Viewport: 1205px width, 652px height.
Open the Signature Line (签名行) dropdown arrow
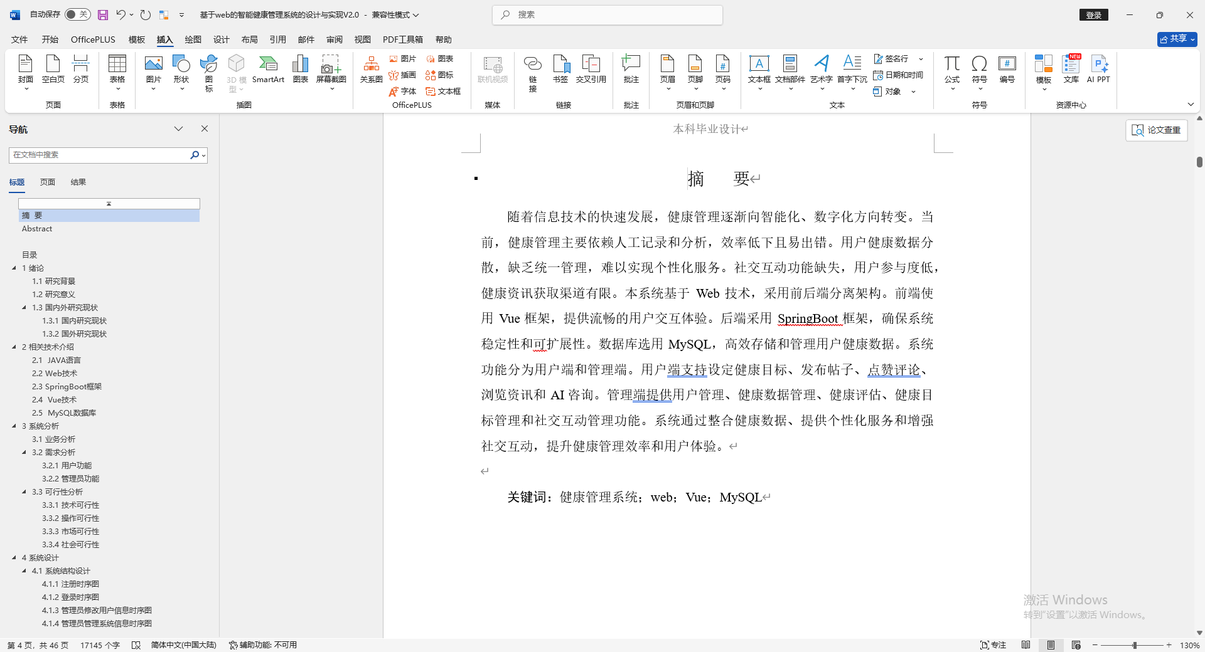pyautogui.click(x=921, y=59)
